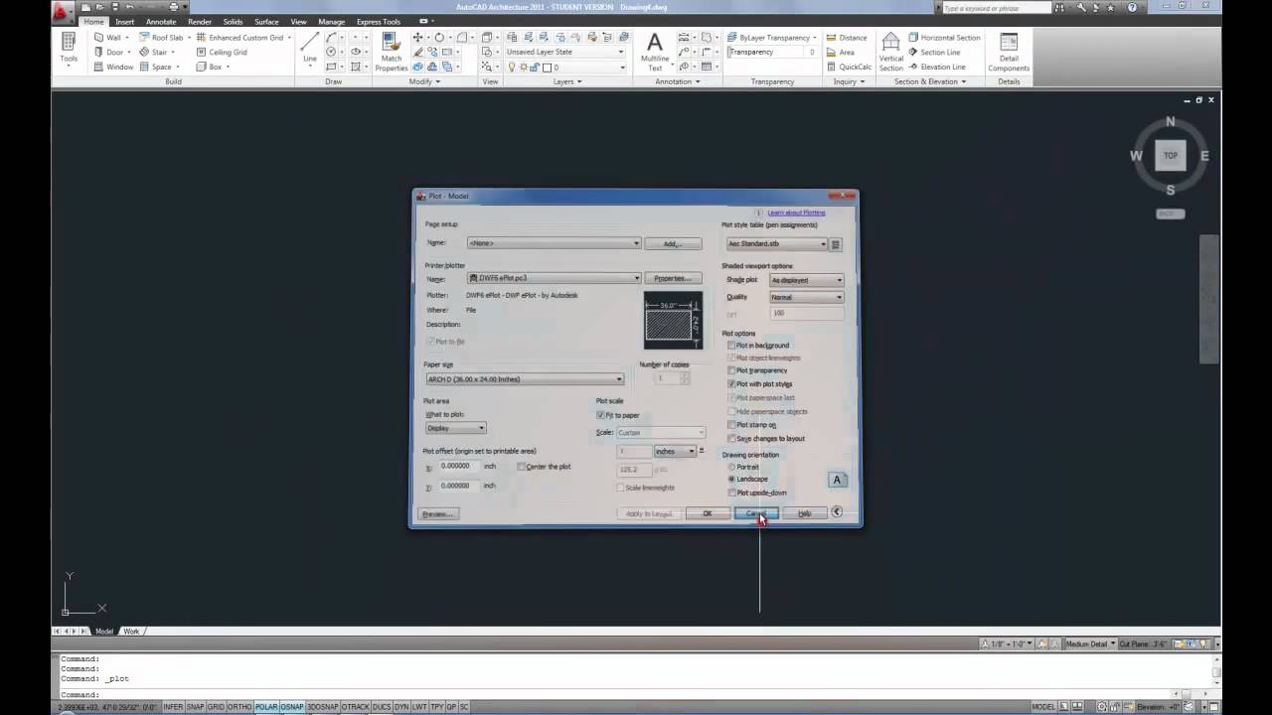Open Quality dropdown
Viewport: 1272px width, 715px height.
coord(807,297)
